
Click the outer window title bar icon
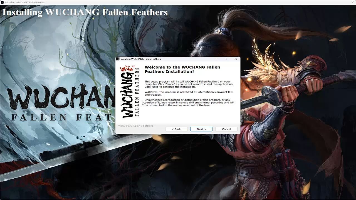[x=3, y=2]
